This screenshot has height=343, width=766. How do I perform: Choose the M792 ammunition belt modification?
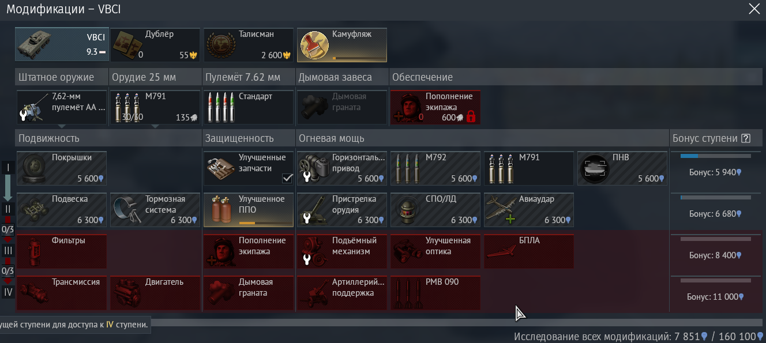[x=435, y=168]
